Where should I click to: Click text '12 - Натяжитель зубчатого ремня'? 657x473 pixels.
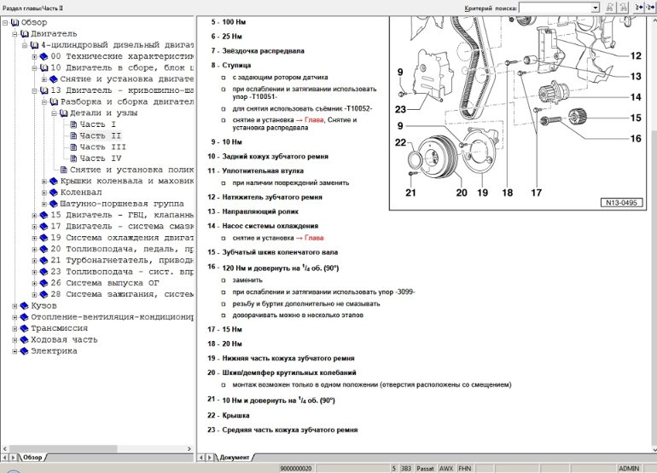click(265, 197)
